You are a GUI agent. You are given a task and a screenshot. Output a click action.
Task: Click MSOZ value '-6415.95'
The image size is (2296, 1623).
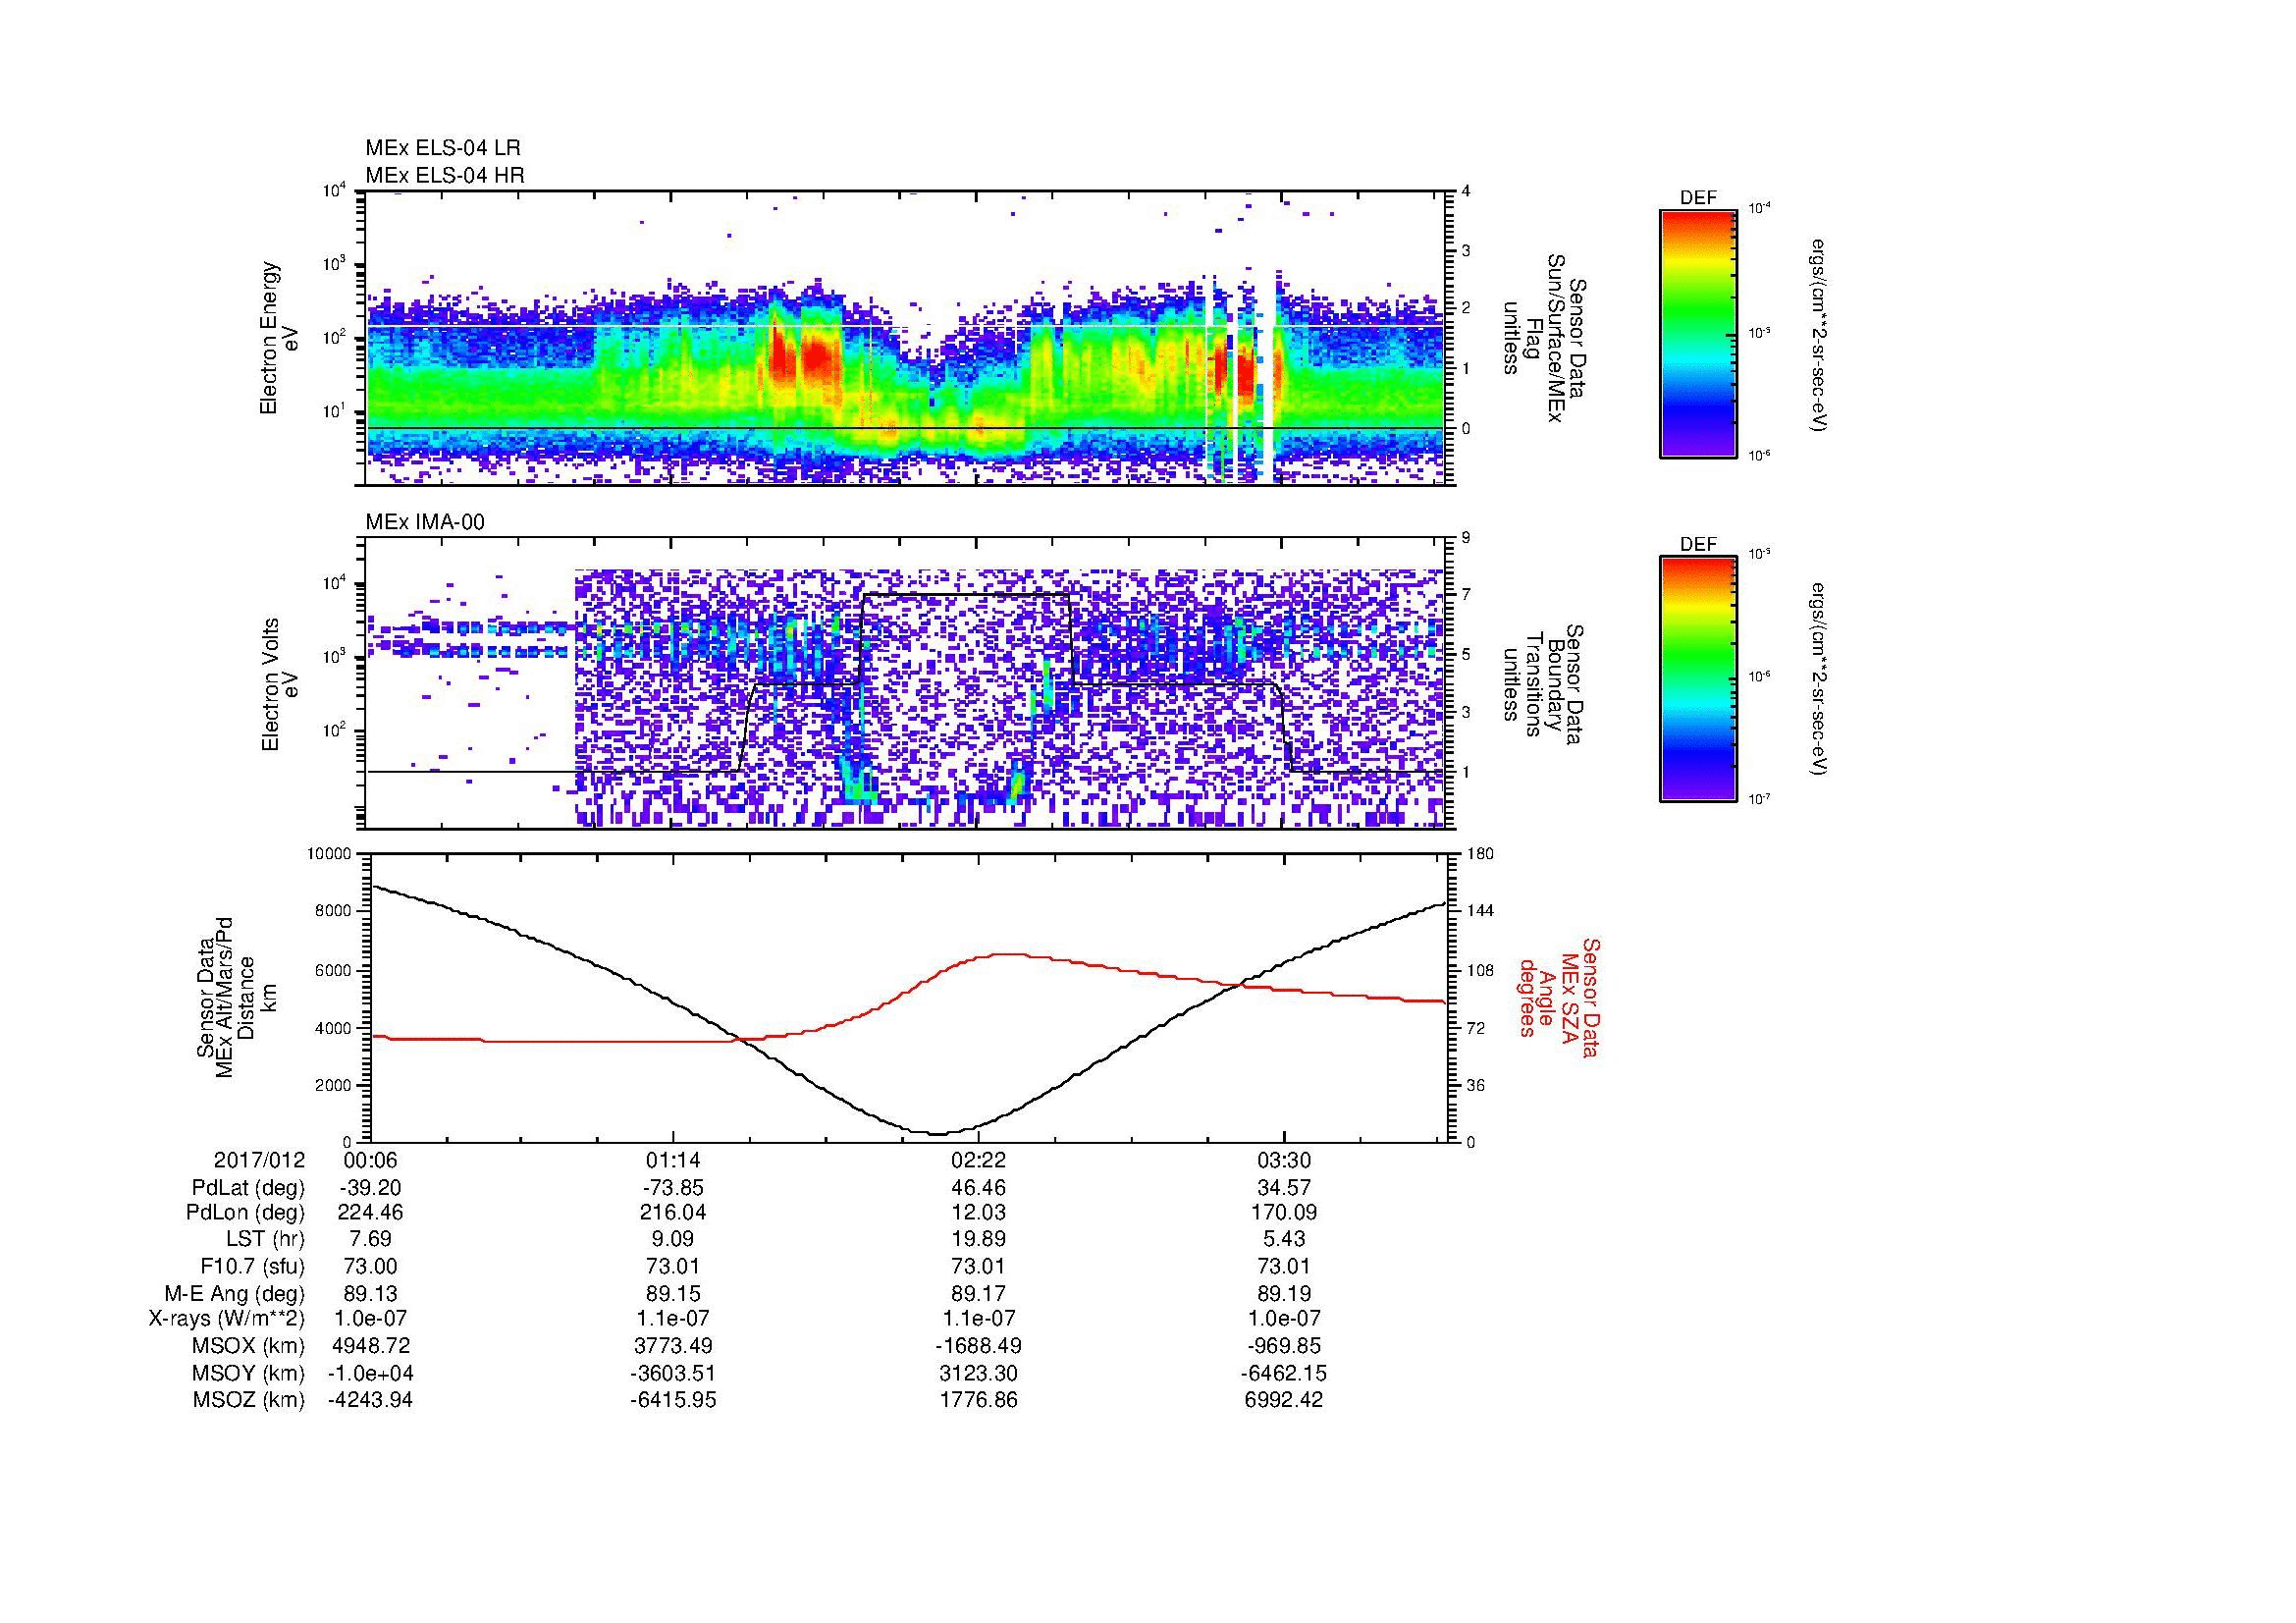pyautogui.click(x=673, y=1400)
